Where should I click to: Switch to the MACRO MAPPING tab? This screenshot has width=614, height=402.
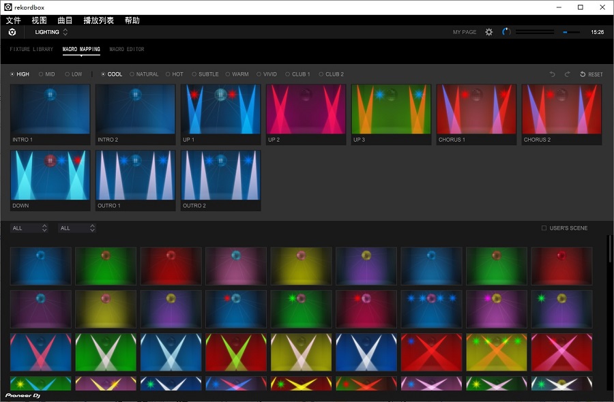pyautogui.click(x=81, y=49)
